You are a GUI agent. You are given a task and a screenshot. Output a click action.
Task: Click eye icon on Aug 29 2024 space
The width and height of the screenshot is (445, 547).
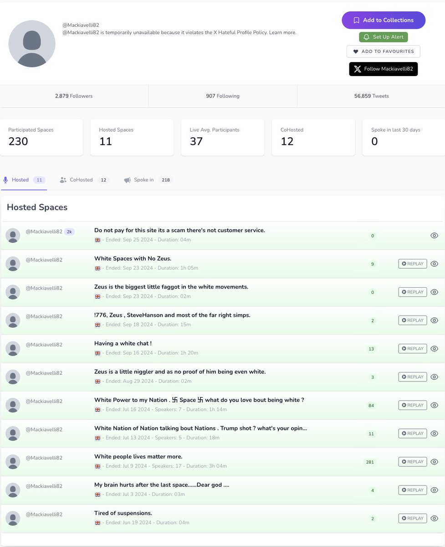(x=435, y=377)
